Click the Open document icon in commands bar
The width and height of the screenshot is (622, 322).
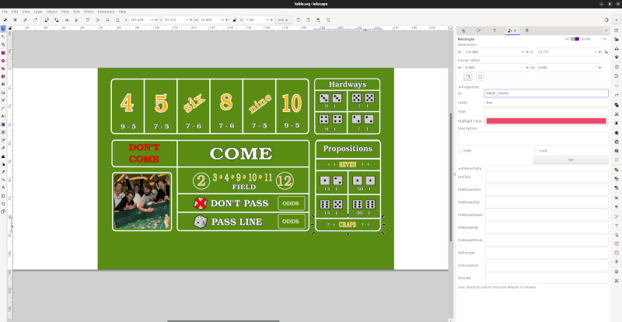(x=617, y=40)
